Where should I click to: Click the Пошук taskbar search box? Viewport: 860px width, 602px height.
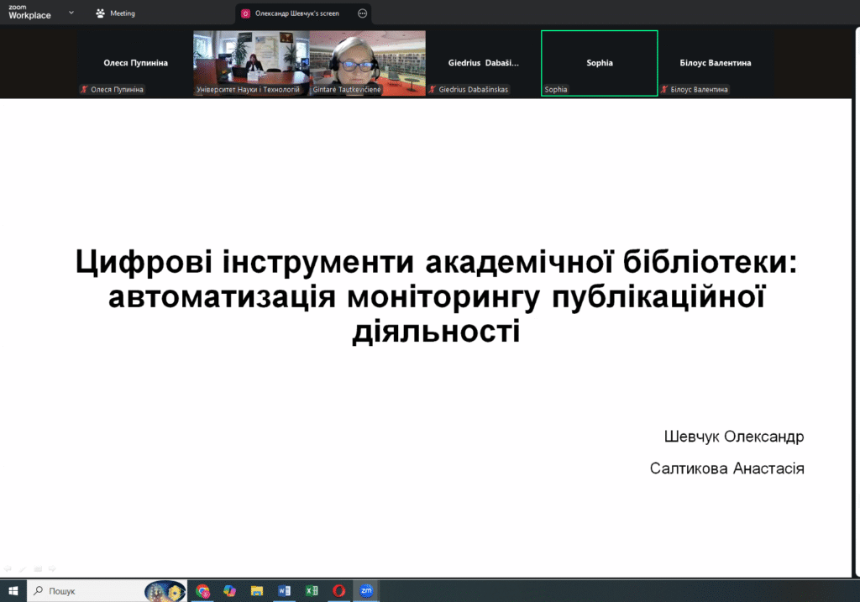click(x=84, y=591)
